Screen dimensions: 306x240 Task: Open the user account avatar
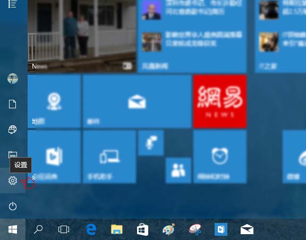point(13,79)
